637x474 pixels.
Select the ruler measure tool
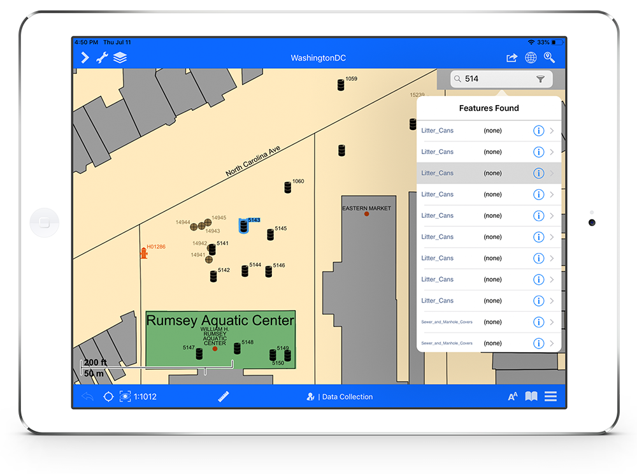224,396
